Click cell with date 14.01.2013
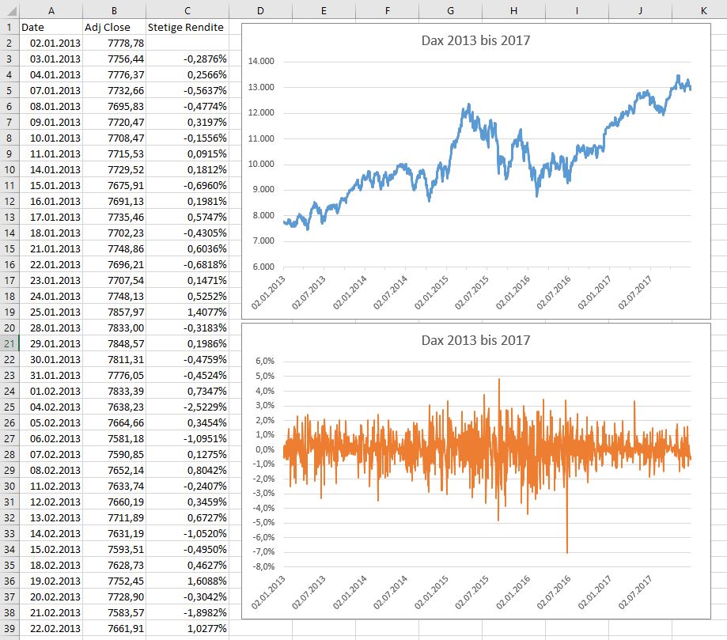 [51, 170]
